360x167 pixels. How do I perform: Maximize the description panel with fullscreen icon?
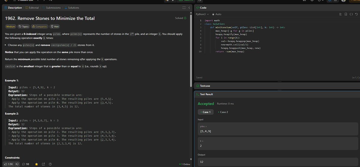(x=184, y=8)
